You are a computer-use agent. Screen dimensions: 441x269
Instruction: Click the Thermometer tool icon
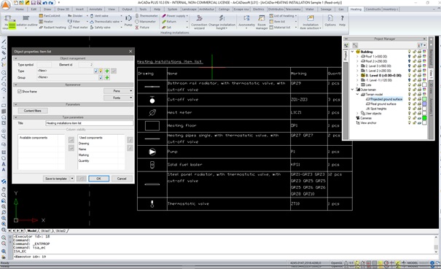click(137, 16)
